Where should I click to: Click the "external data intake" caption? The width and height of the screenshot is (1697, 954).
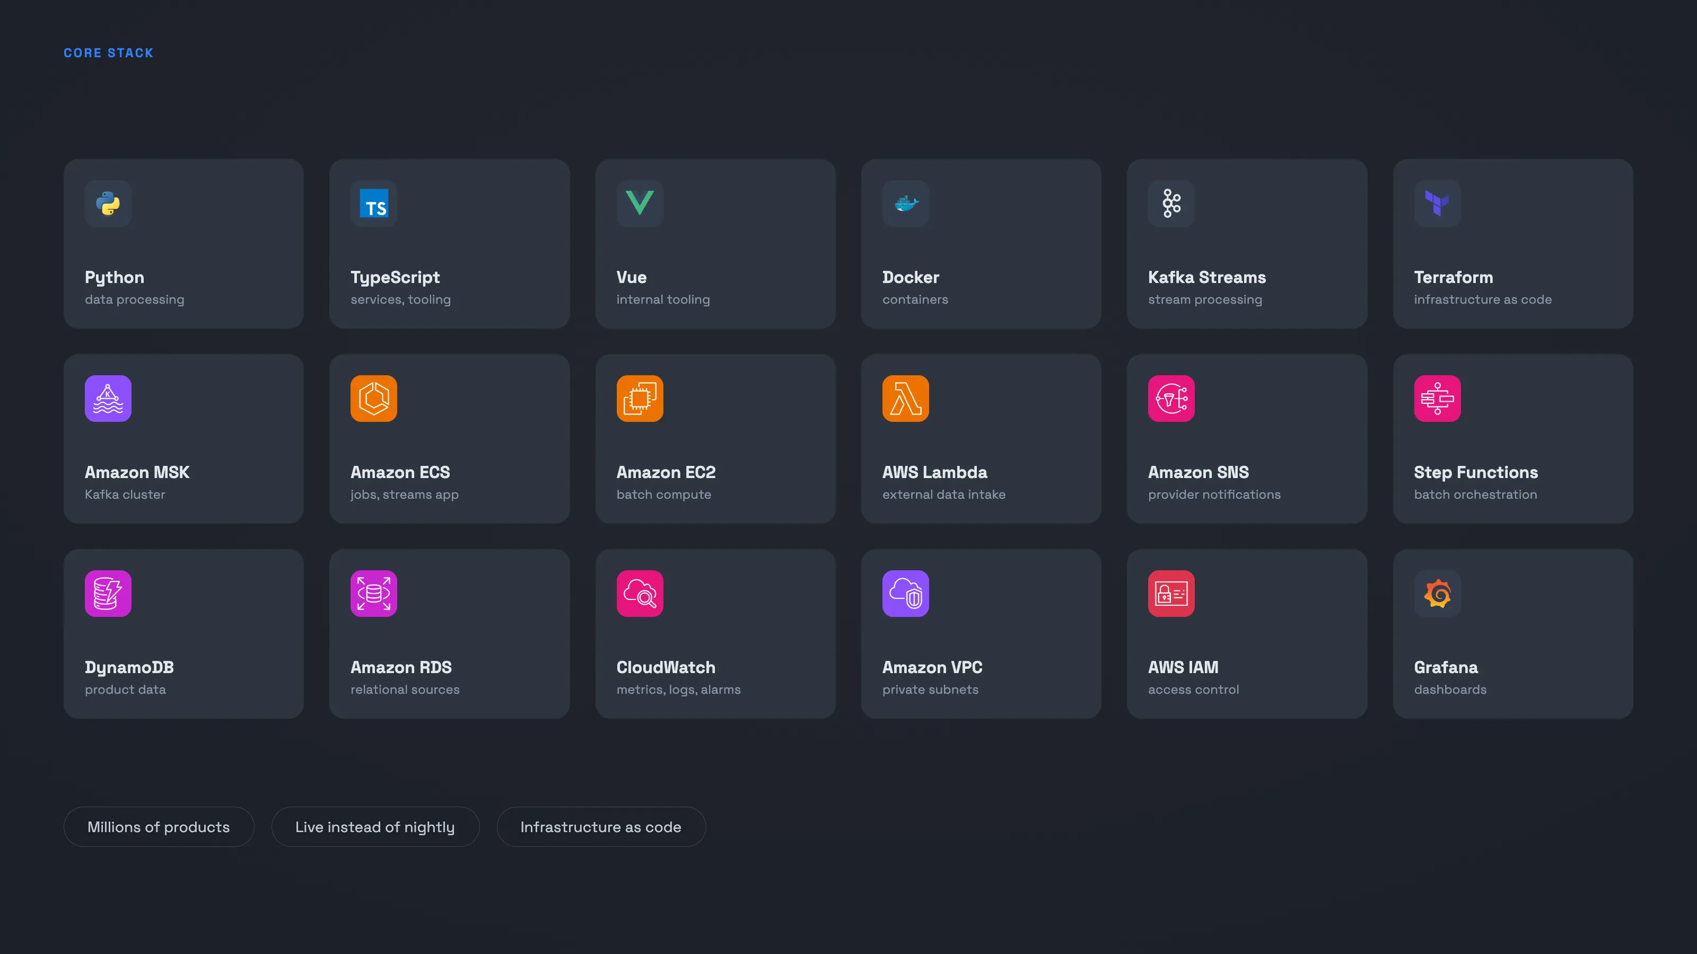(944, 494)
